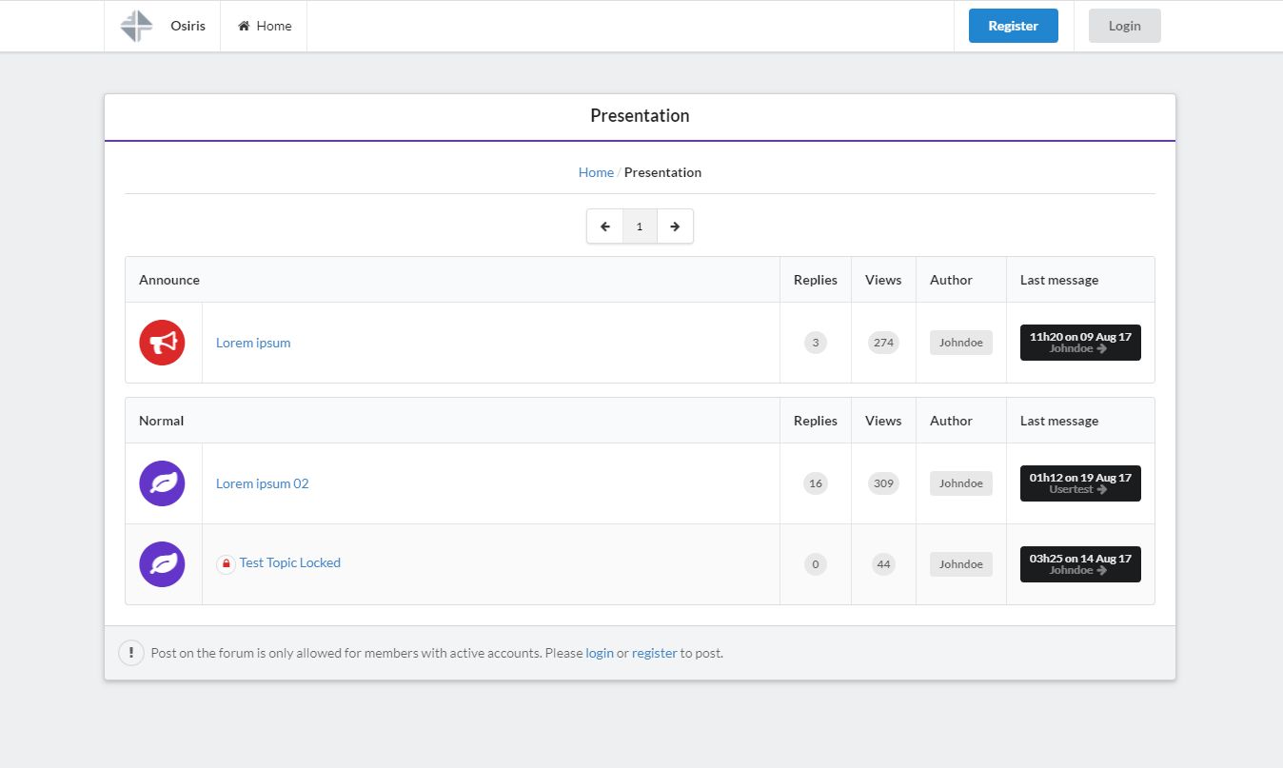Click the purple leaf icon for Test Topic Locked
1283x768 pixels.
click(x=162, y=564)
